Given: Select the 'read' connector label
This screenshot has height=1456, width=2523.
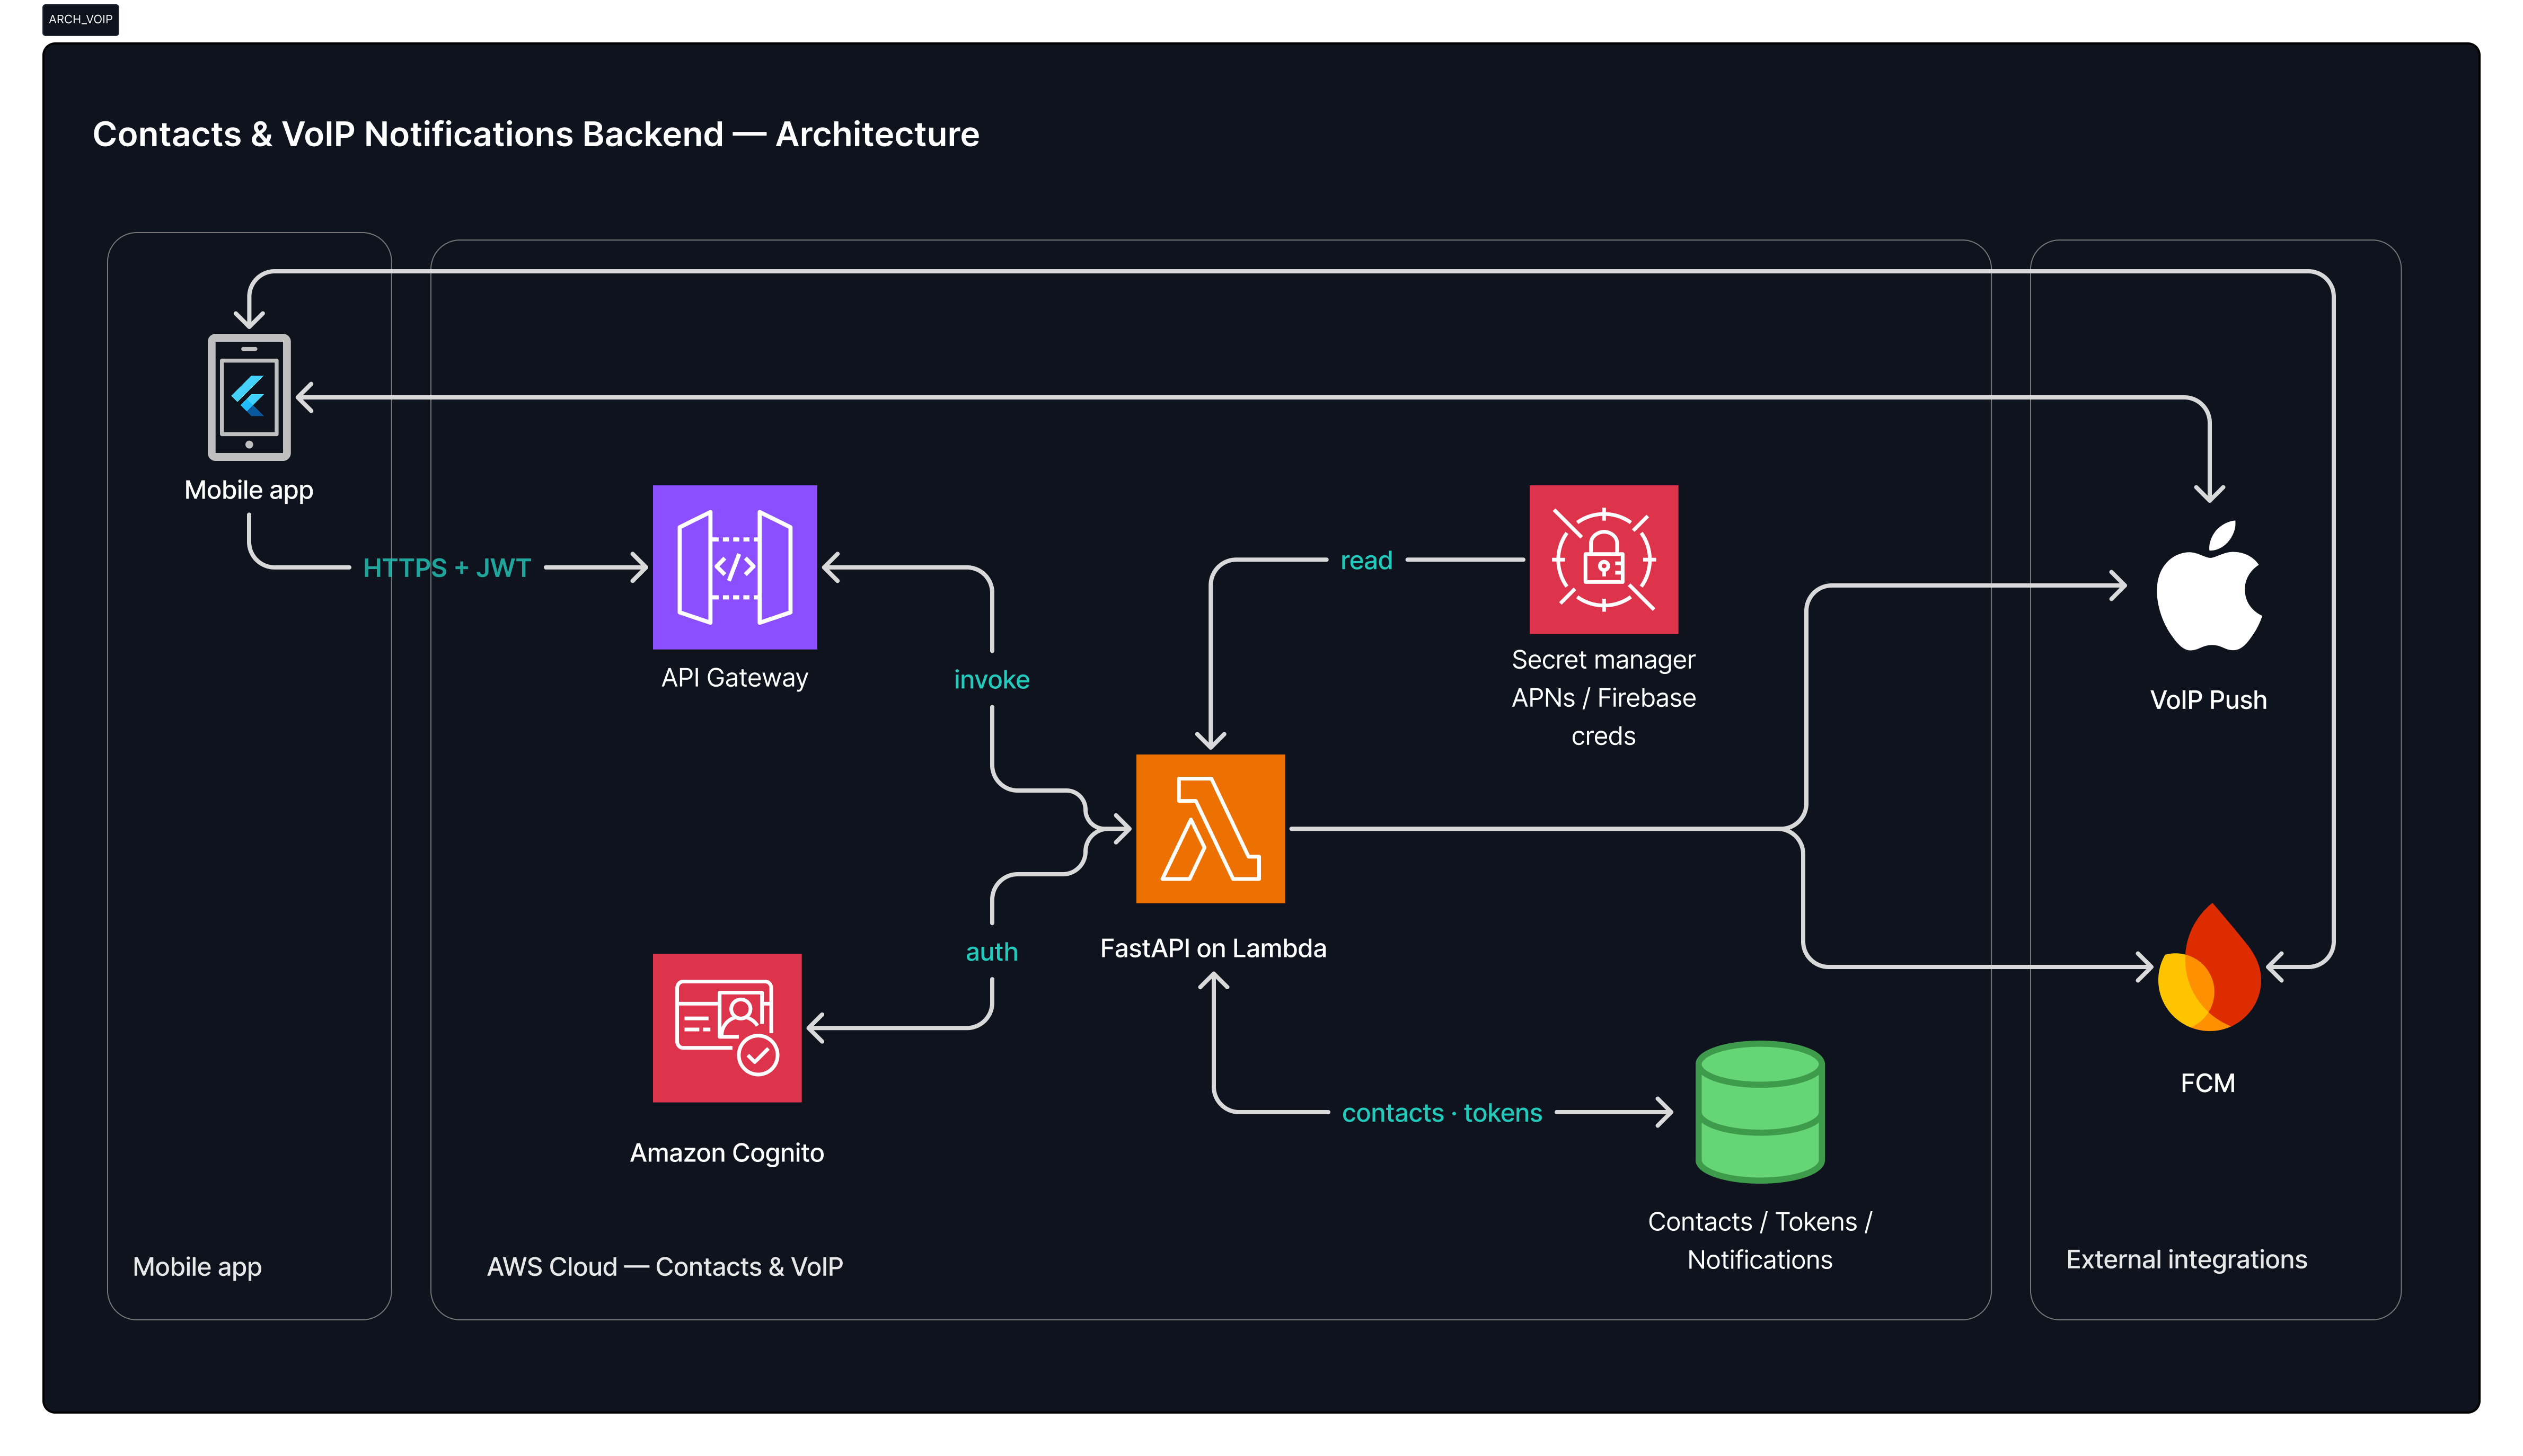Looking at the screenshot, I should pos(1365,560).
